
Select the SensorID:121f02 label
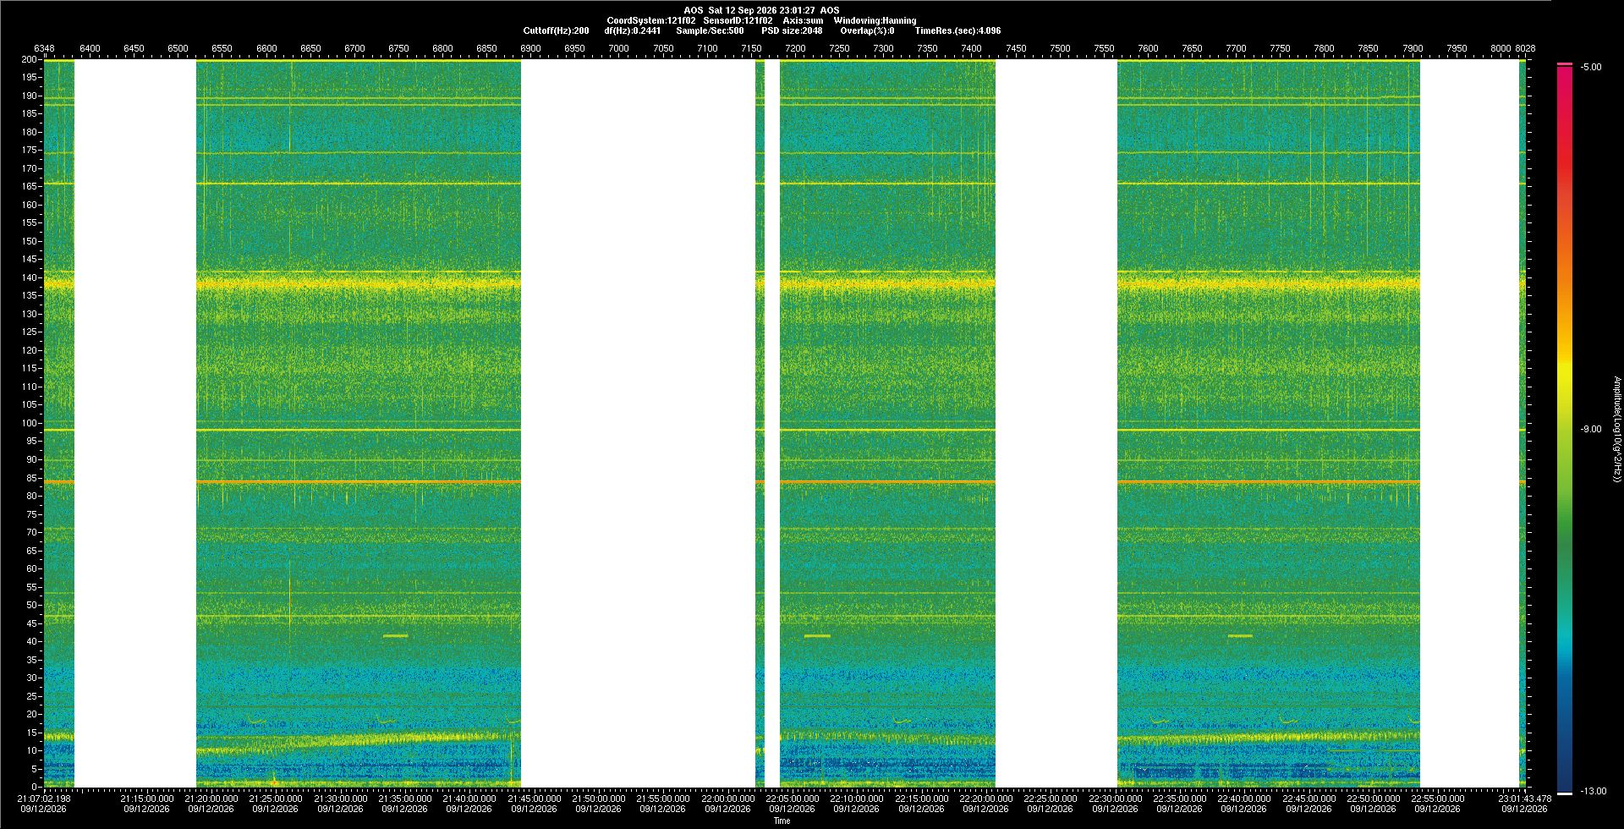coord(738,20)
